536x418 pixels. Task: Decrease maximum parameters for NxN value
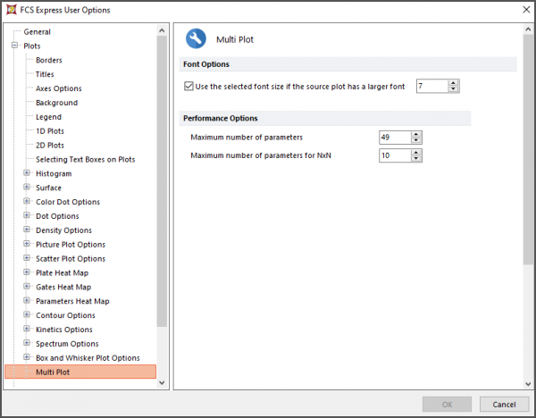[416, 159]
